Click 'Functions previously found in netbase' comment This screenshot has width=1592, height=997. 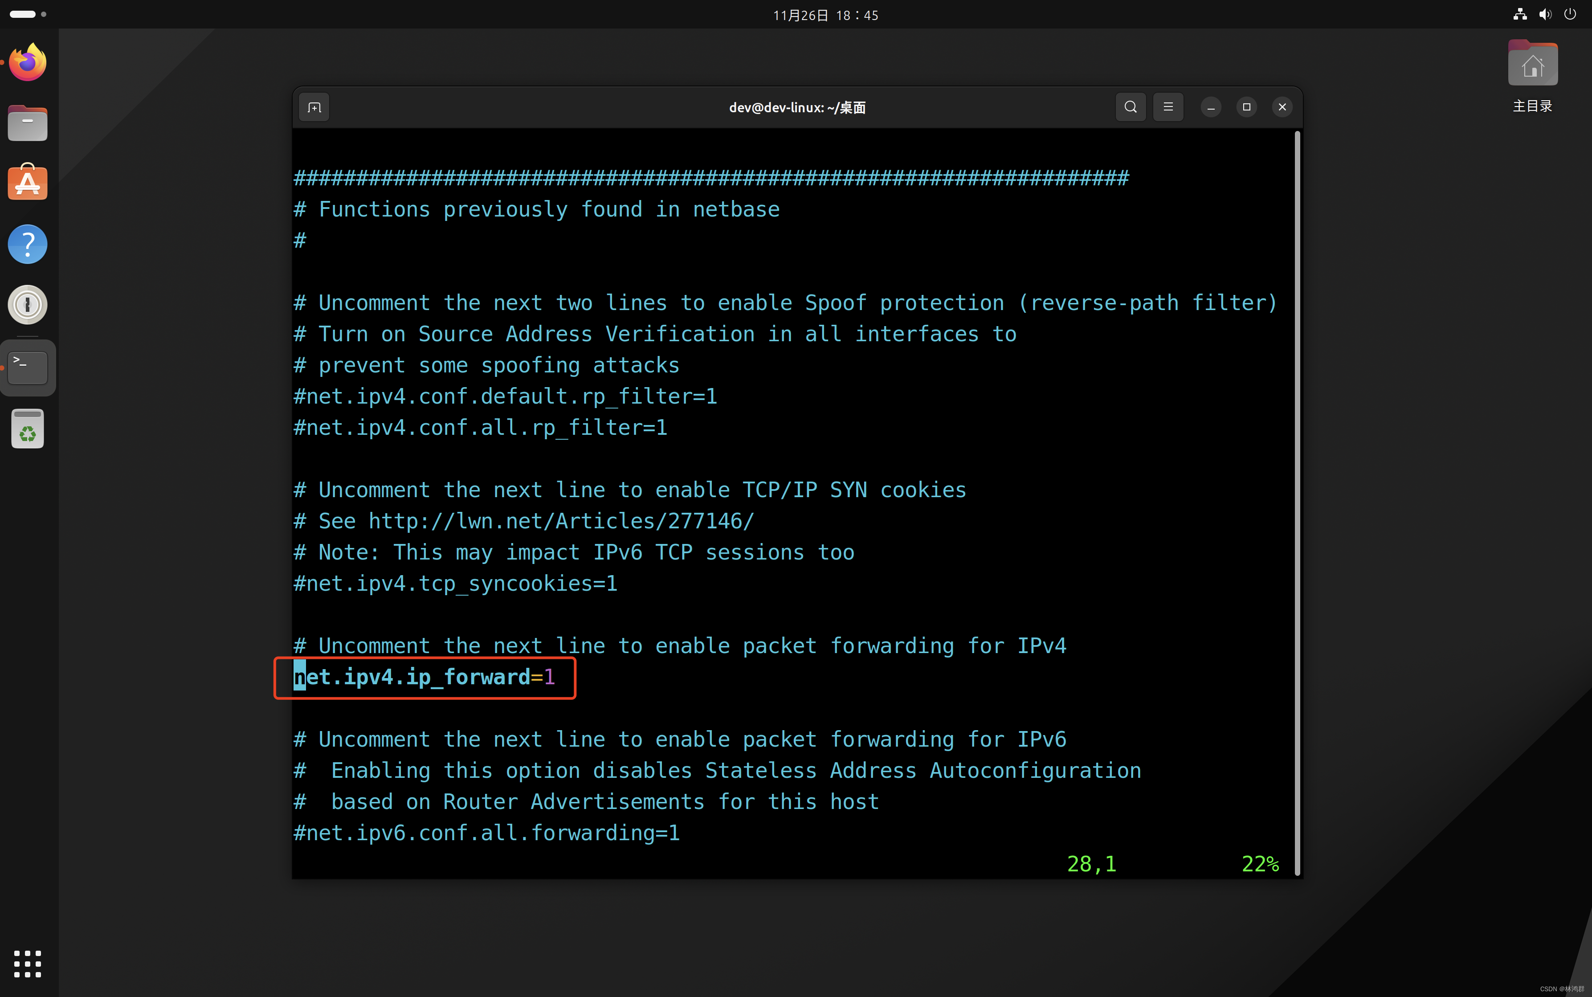pos(537,209)
